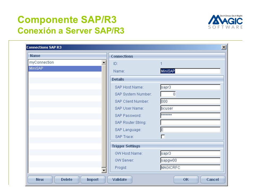Click the GW Server field

click(x=190, y=160)
